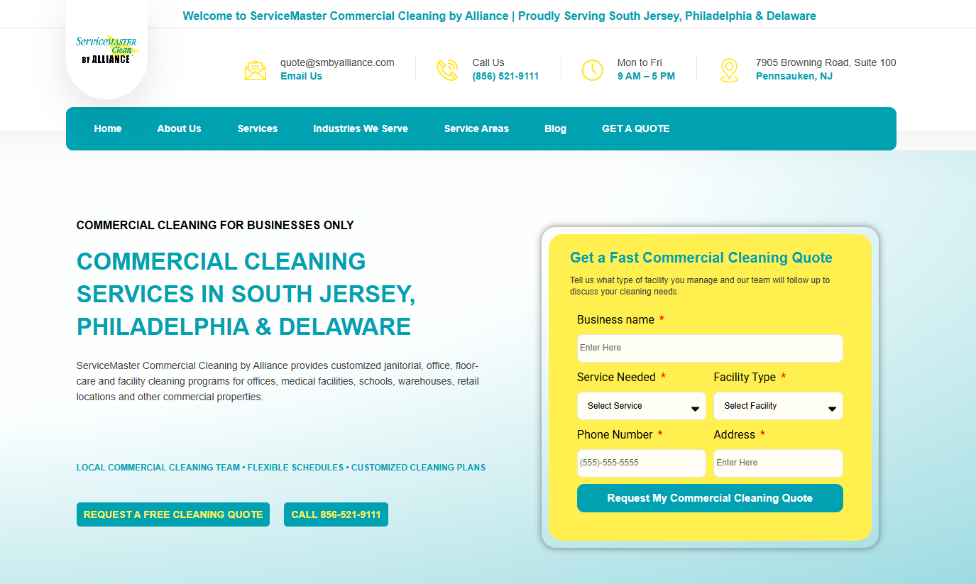Focus the Business name input field
This screenshot has height=584, width=976.
click(x=710, y=348)
